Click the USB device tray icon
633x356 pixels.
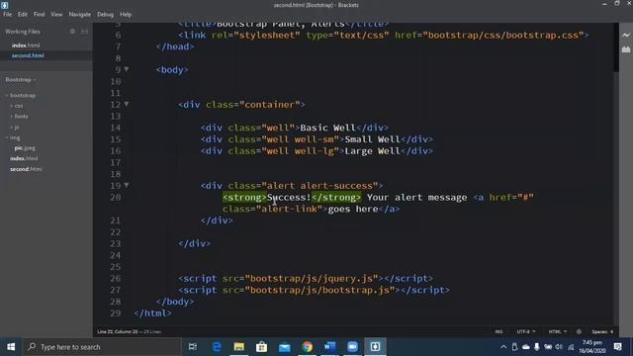point(514,347)
